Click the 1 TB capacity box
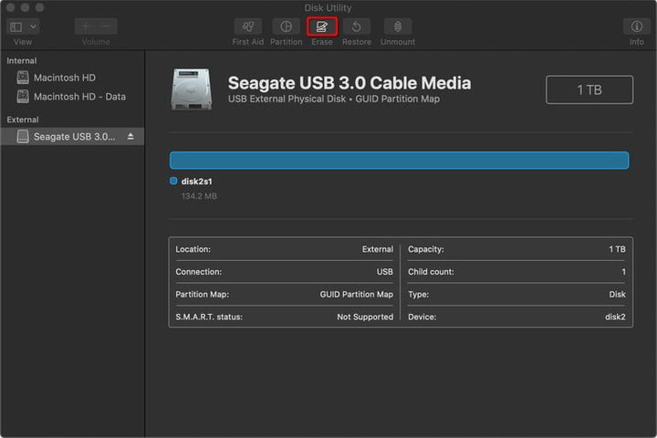Screen dimensions: 657x438 click(x=589, y=89)
